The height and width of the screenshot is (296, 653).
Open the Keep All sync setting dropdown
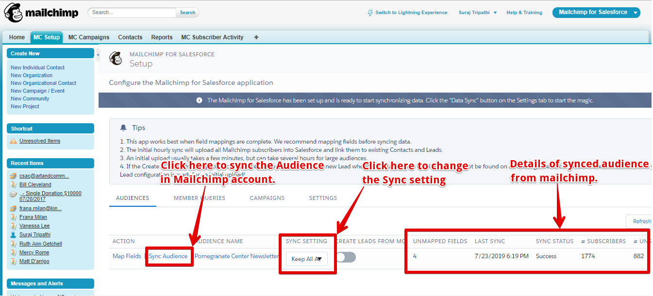point(307,259)
